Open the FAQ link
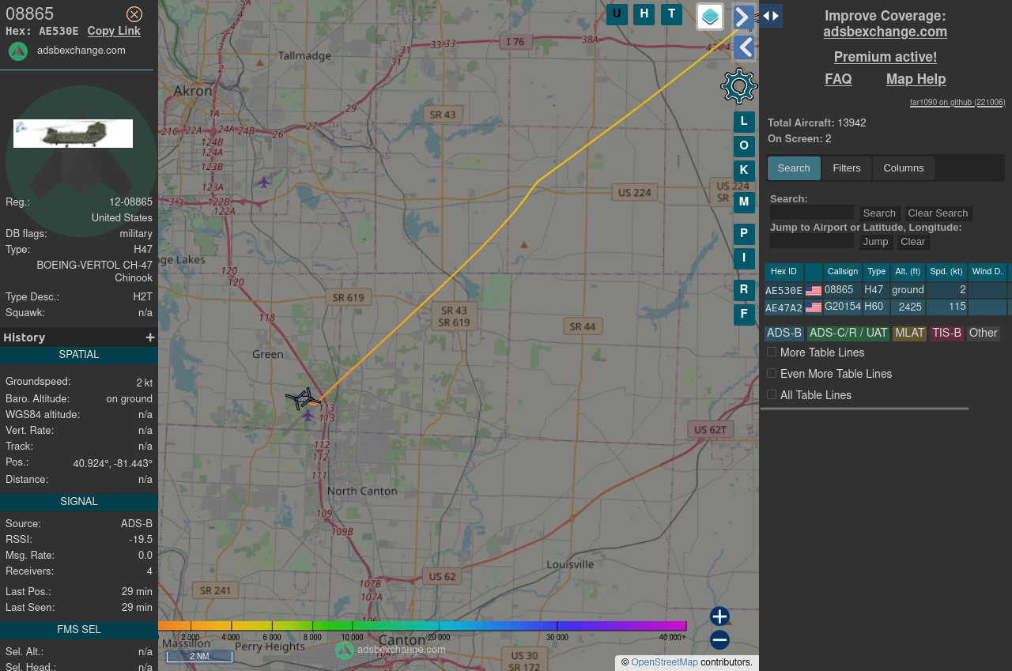 click(838, 79)
